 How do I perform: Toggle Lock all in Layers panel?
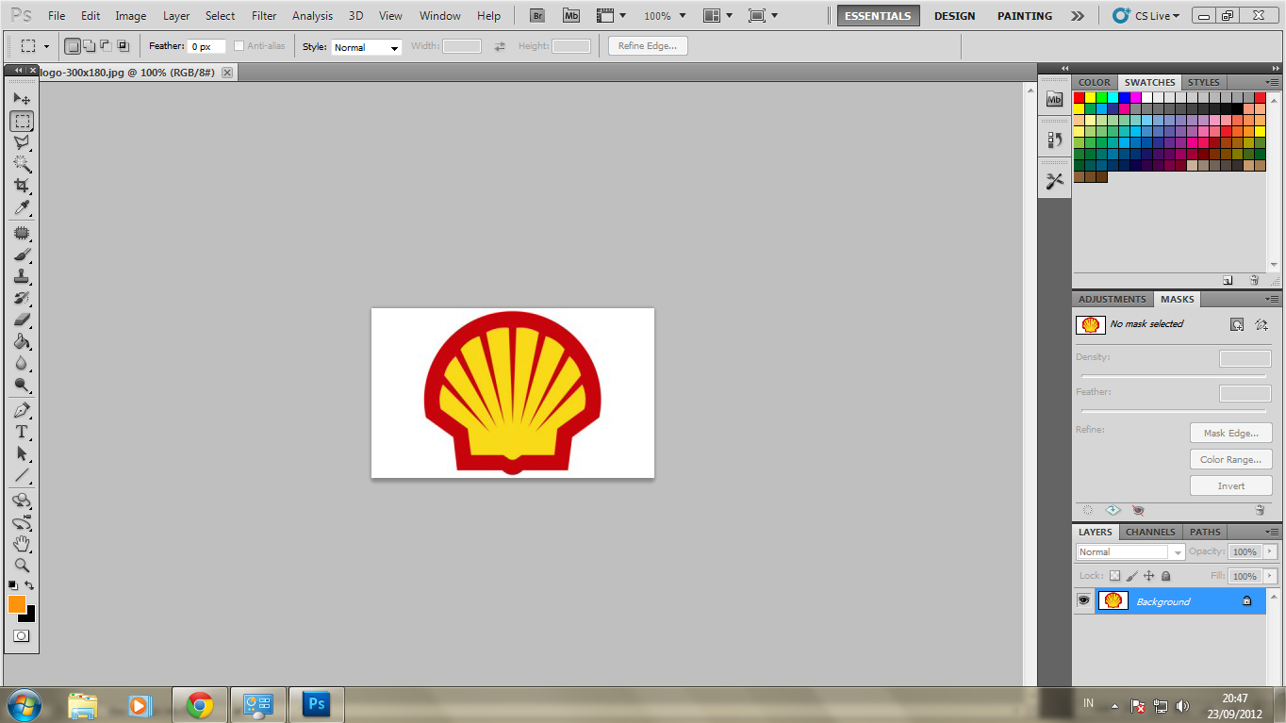coord(1166,576)
